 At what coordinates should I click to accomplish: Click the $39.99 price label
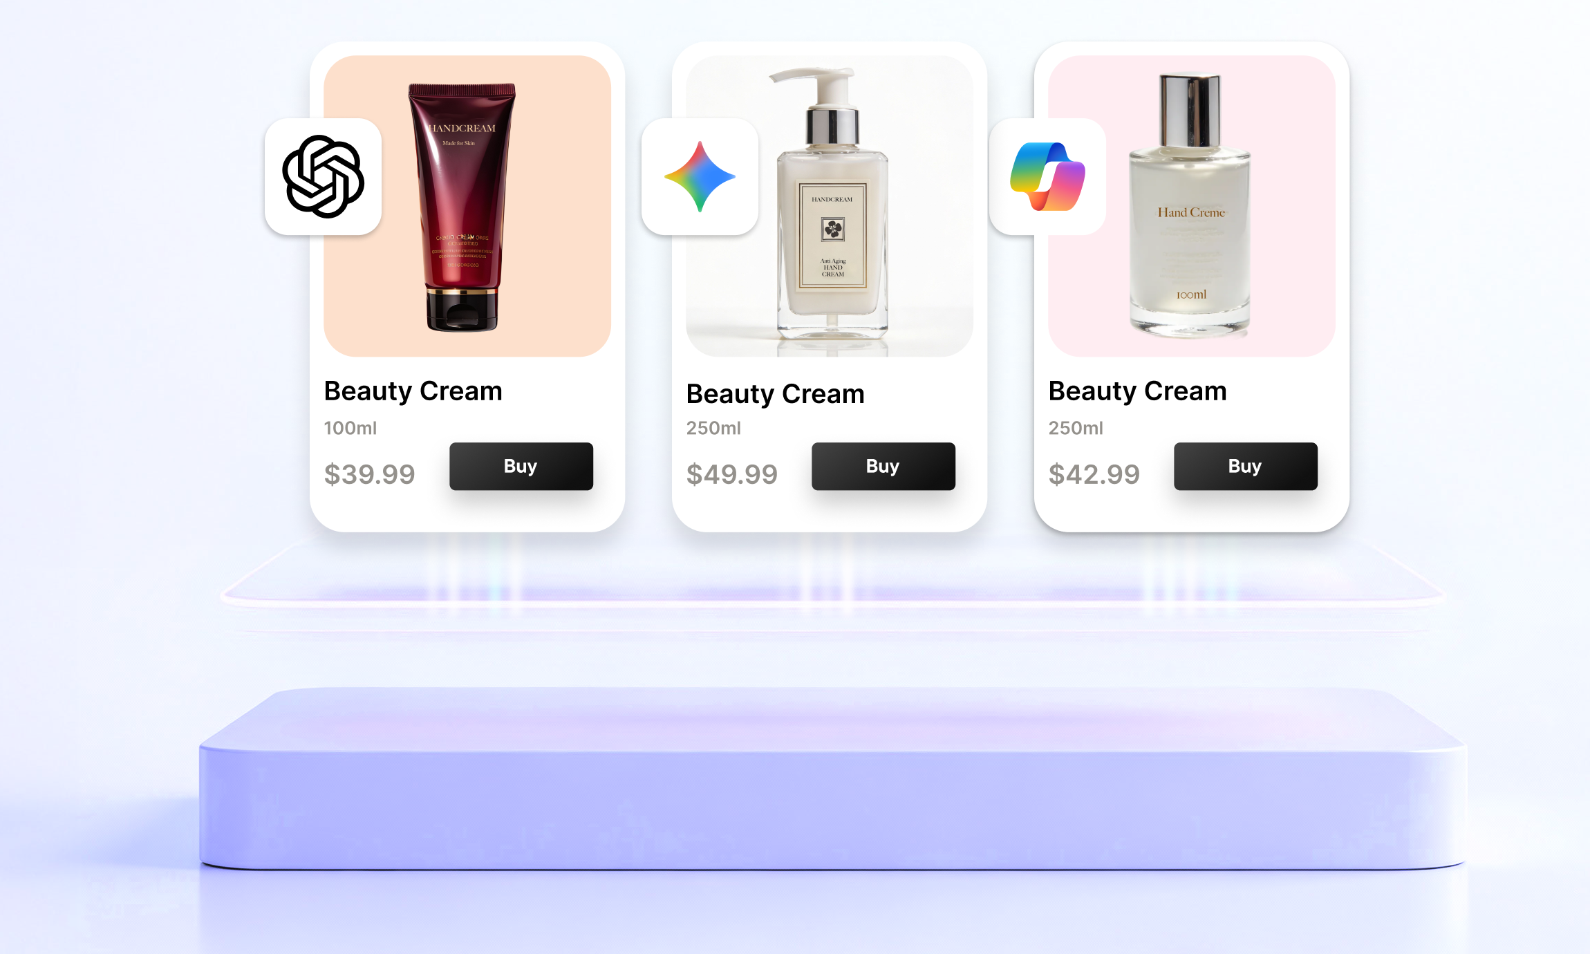(369, 474)
